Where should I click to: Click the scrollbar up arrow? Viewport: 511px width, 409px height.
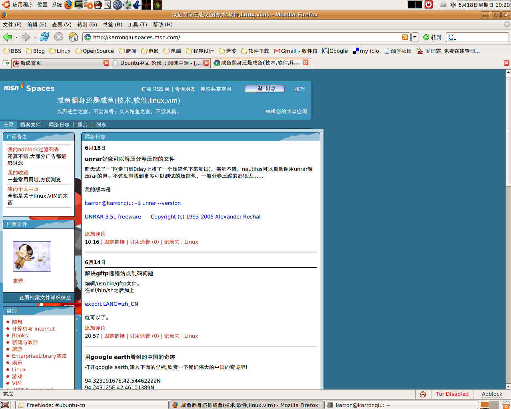pyautogui.click(x=508, y=72)
